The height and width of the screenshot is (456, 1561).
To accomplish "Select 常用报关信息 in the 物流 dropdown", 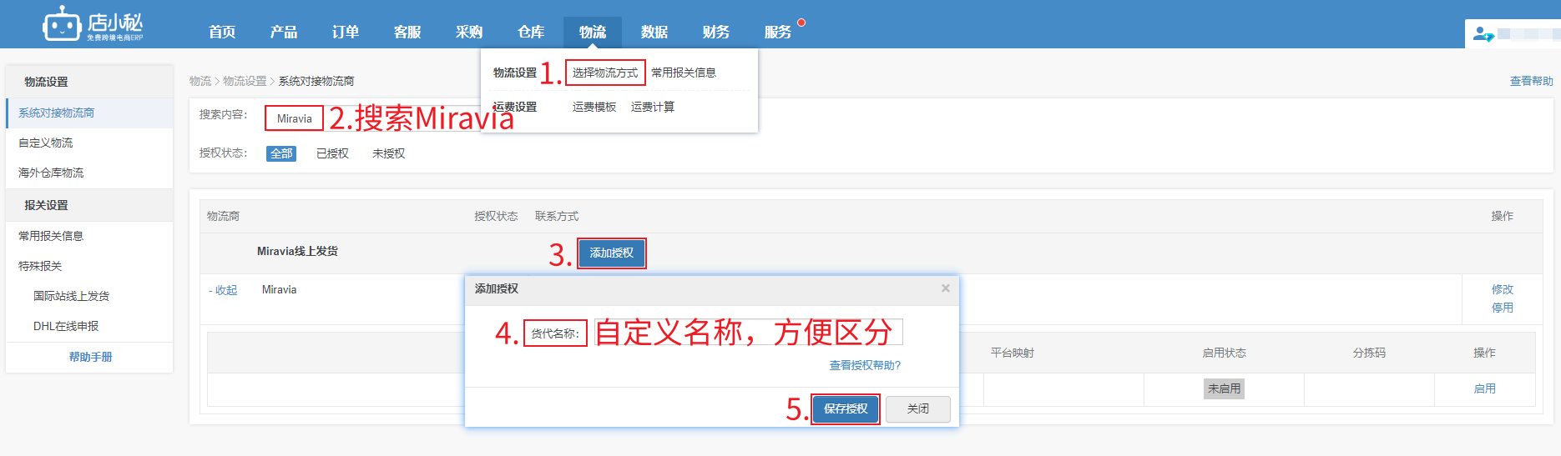I will (x=684, y=73).
